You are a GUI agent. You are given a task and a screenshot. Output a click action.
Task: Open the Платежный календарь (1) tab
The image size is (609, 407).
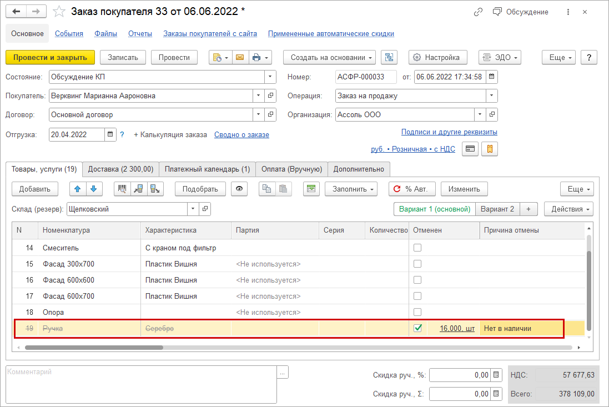coord(208,169)
